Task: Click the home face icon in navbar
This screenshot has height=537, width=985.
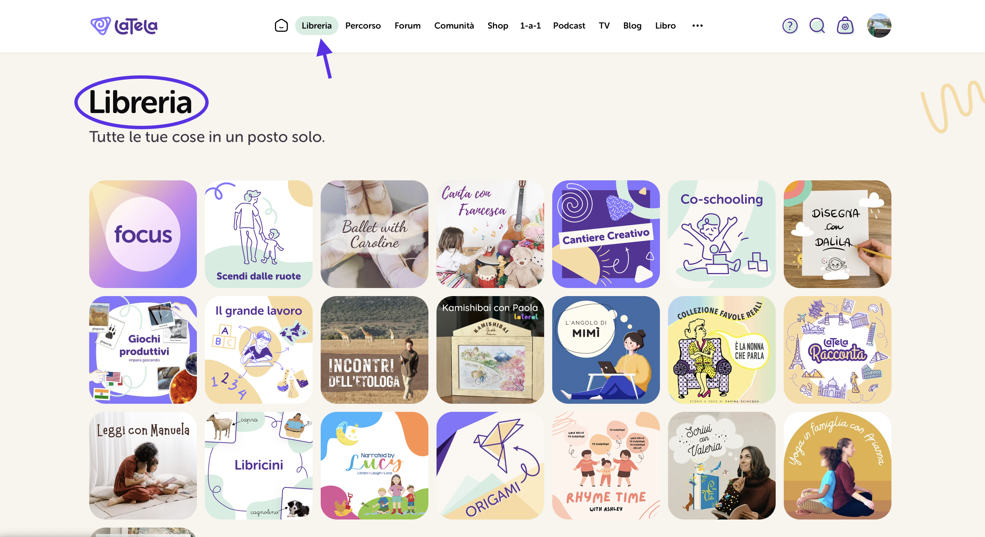Action: click(281, 26)
